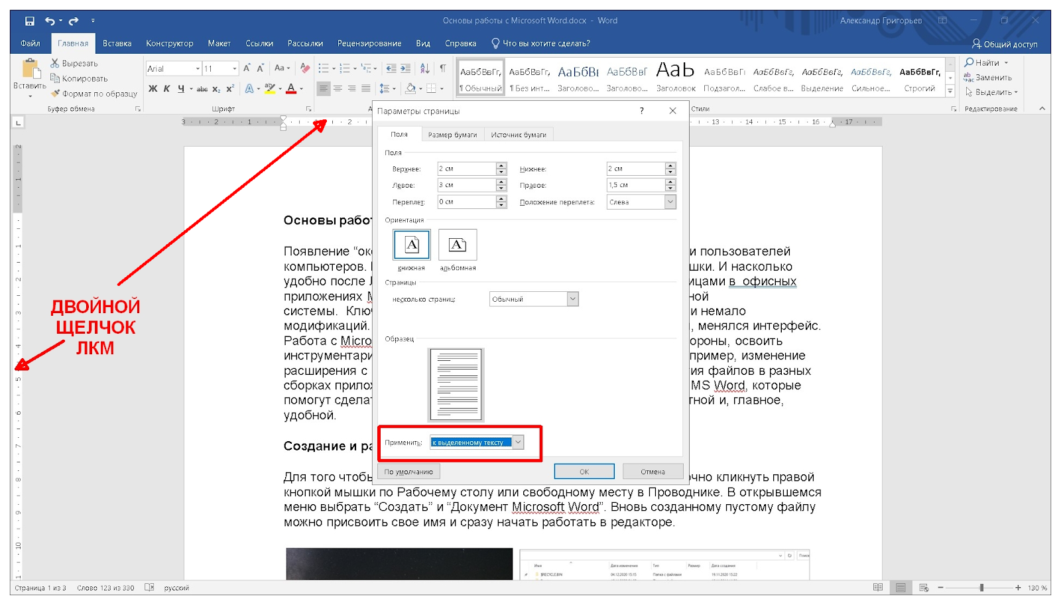Click the zoom slider in the status bar

(981, 588)
